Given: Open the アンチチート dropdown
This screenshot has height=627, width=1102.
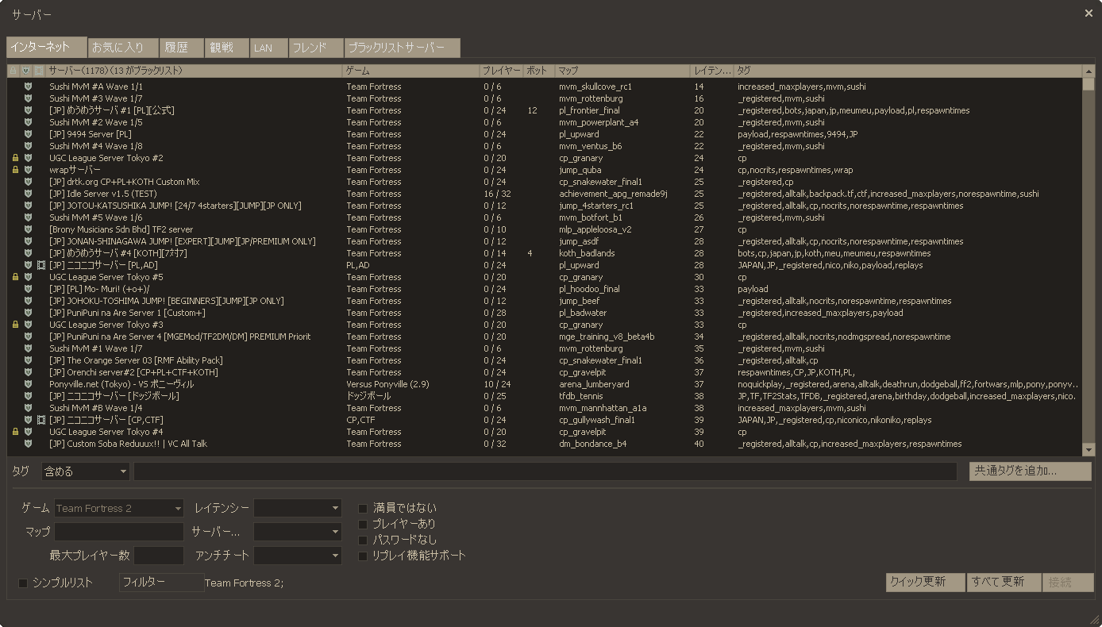Looking at the screenshot, I should pyautogui.click(x=298, y=556).
